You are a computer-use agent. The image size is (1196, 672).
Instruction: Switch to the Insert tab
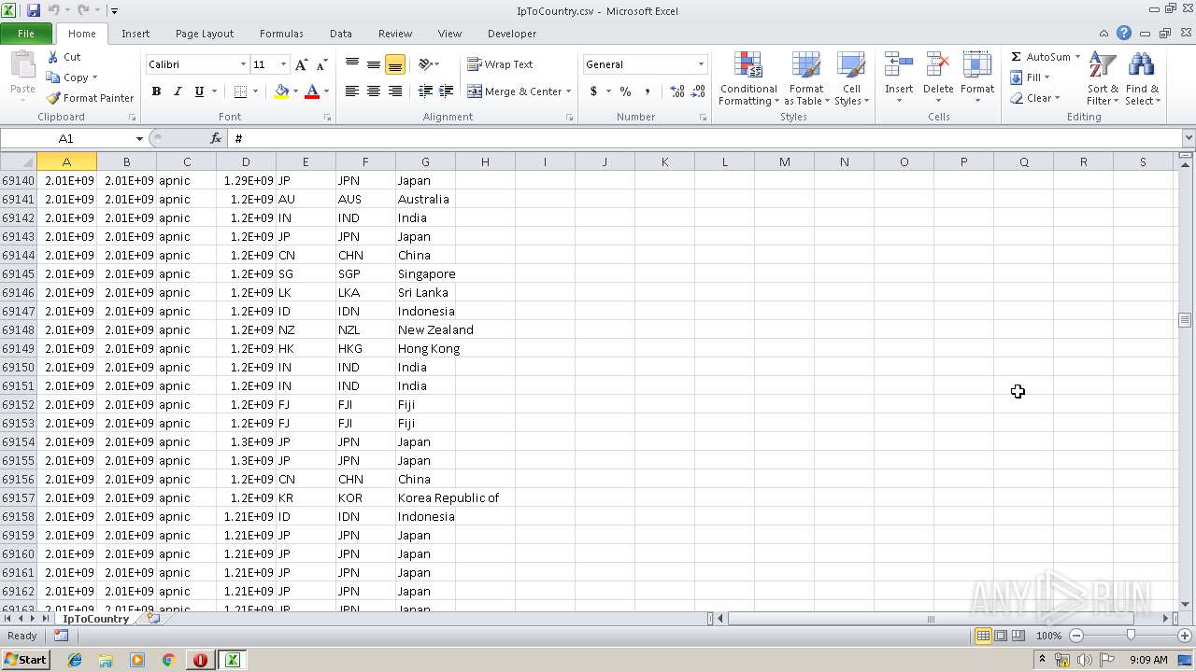click(135, 34)
